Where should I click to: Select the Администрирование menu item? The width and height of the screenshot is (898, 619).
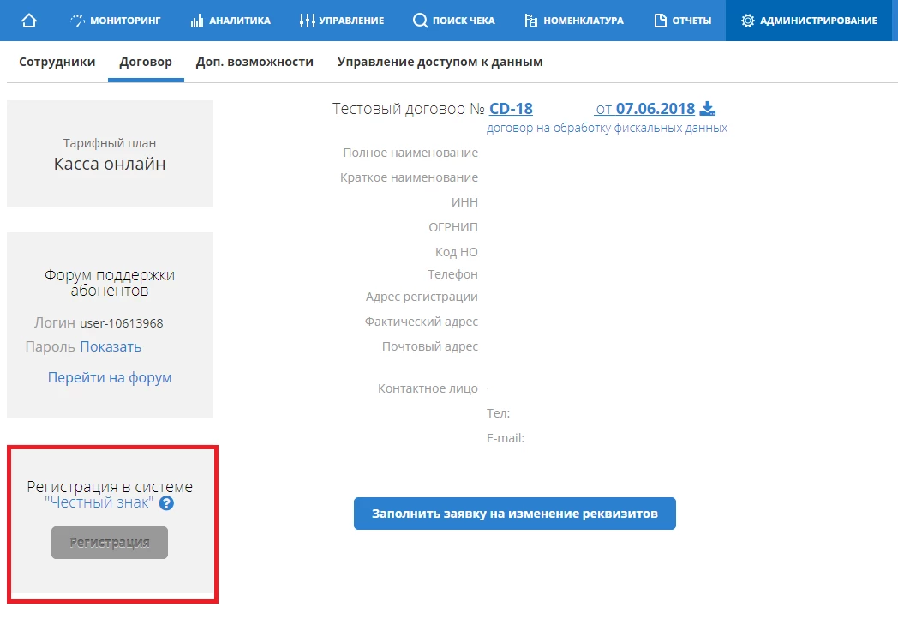(x=809, y=21)
